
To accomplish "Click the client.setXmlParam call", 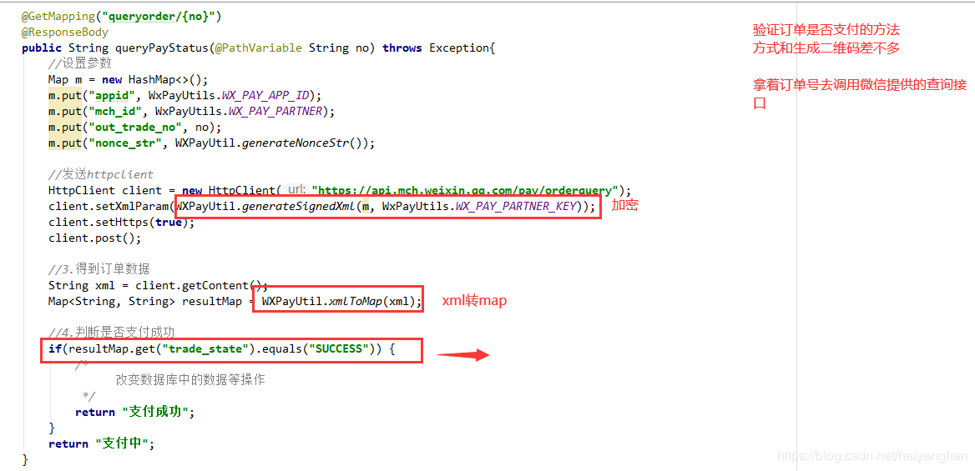I will tap(109, 206).
